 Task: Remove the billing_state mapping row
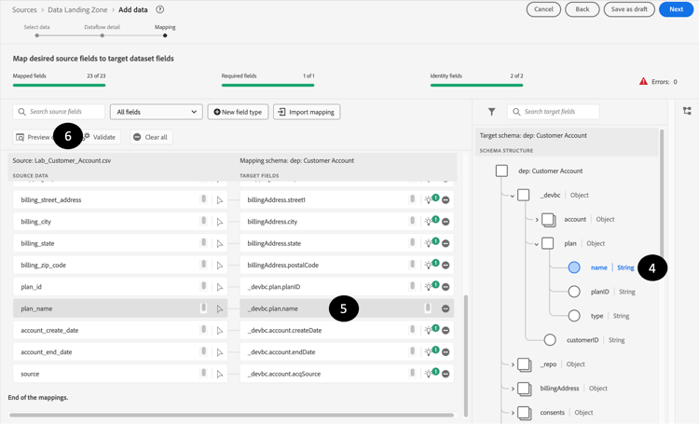pos(445,243)
